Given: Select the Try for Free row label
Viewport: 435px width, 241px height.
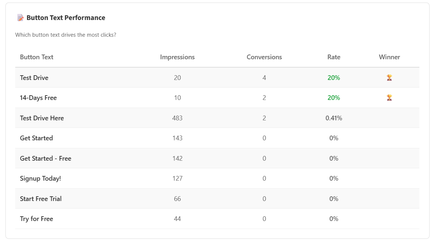Looking at the screenshot, I should [37, 219].
